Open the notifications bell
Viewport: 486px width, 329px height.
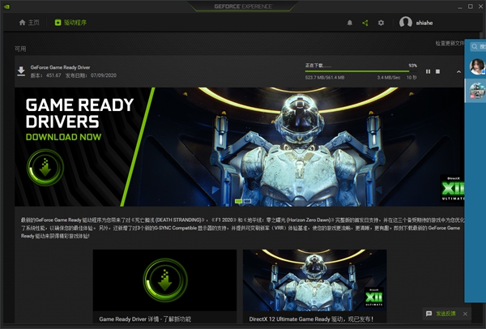(350, 23)
